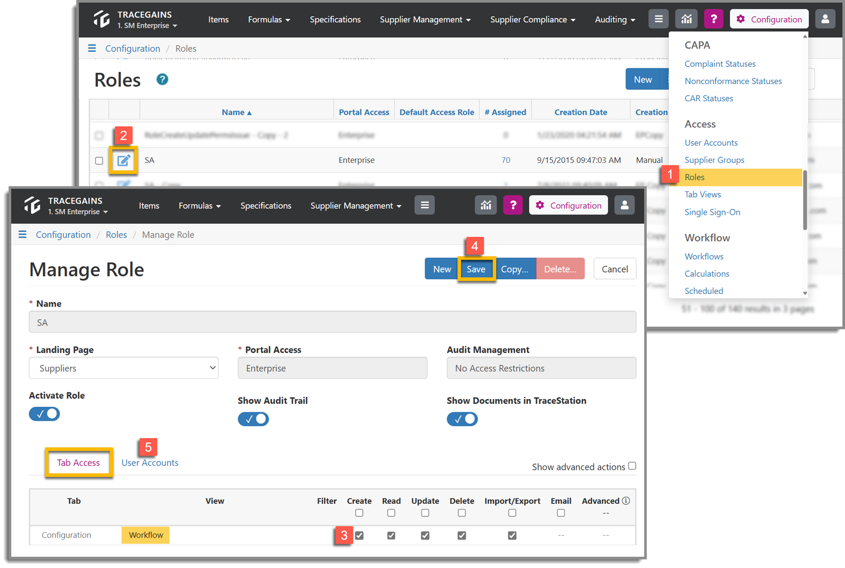Click the info icon next to the Advanced column
Image resolution: width=845 pixels, height=568 pixels.
coord(626,501)
